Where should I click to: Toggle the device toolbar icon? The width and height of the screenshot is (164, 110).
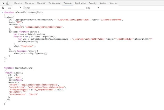8,3
